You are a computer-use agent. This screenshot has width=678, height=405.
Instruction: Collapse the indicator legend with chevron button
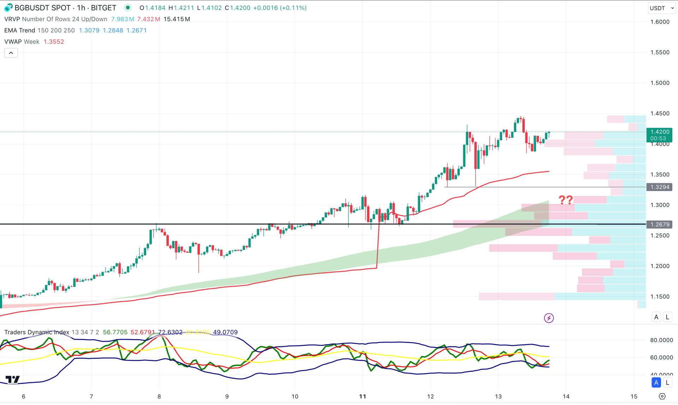point(11,53)
